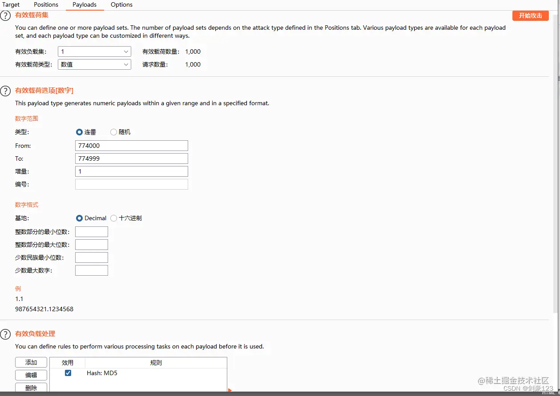Open the Options tab

(x=121, y=4)
